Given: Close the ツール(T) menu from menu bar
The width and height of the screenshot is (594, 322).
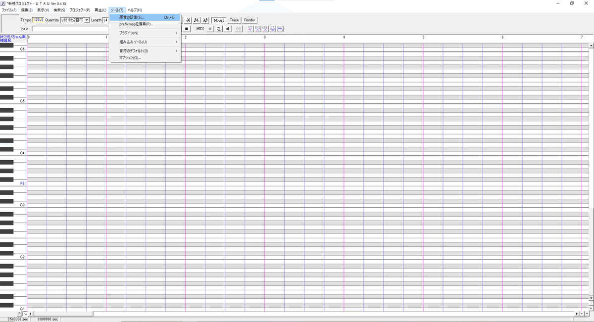Looking at the screenshot, I should pyautogui.click(x=117, y=10).
